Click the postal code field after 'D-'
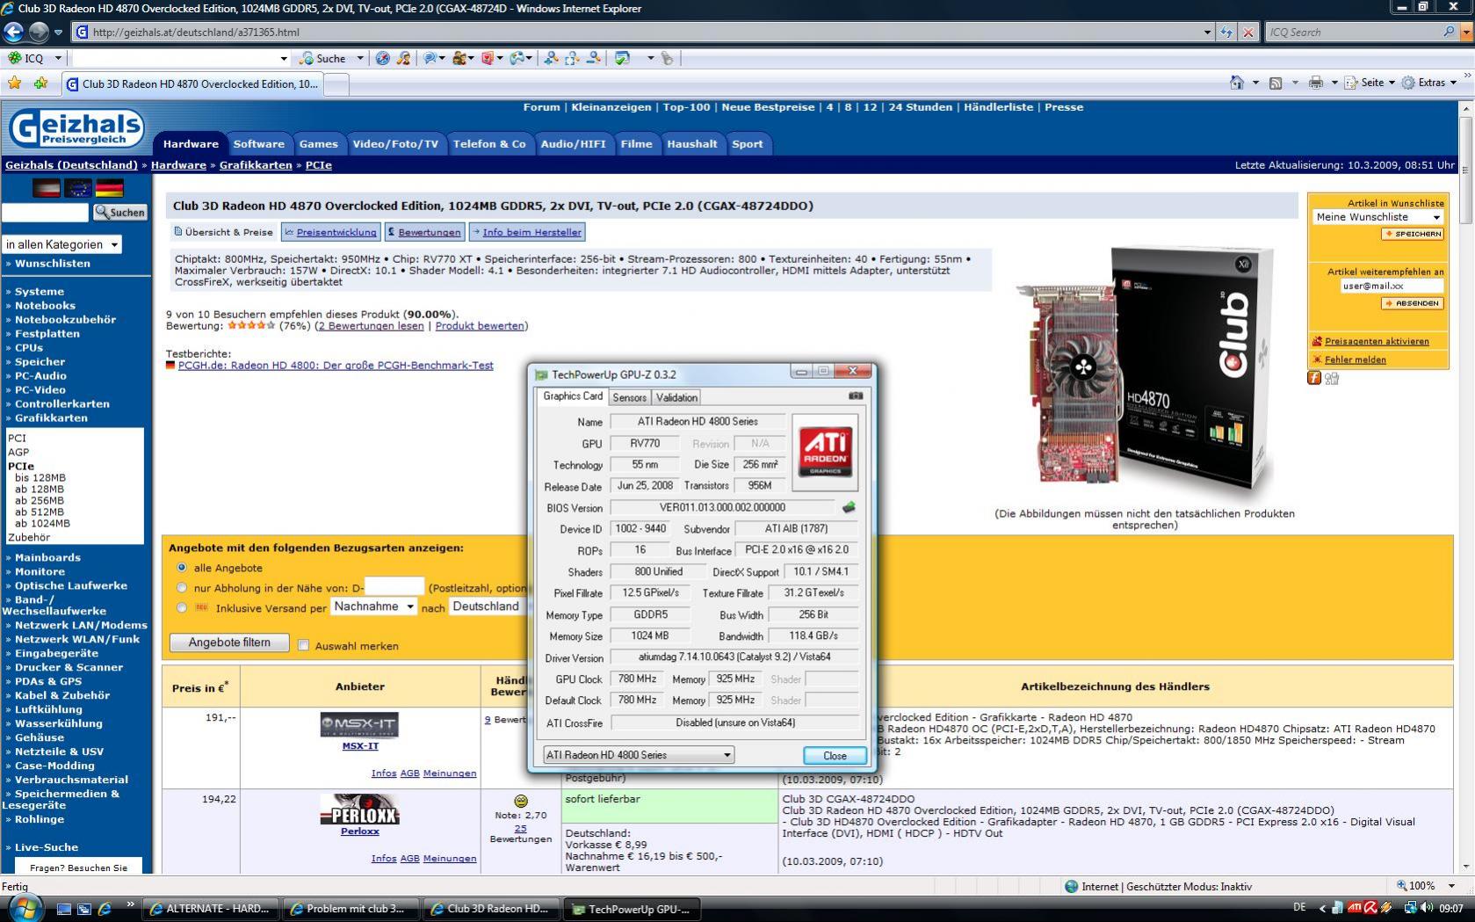The width and height of the screenshot is (1475, 922). point(394,586)
